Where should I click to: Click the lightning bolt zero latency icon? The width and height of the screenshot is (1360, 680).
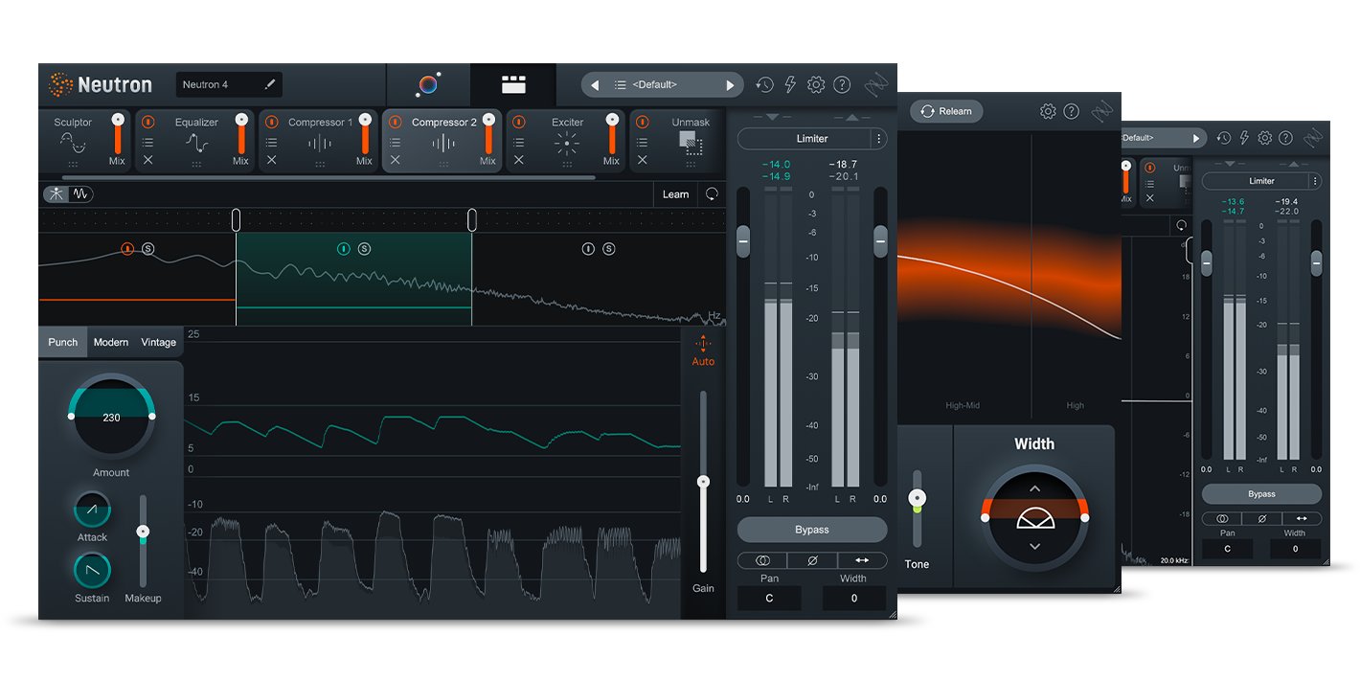(x=790, y=85)
